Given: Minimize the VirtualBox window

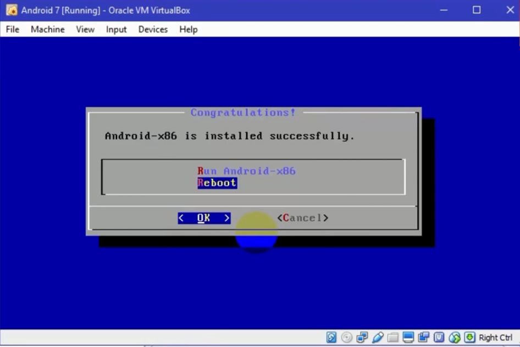Looking at the screenshot, I should coord(444,10).
